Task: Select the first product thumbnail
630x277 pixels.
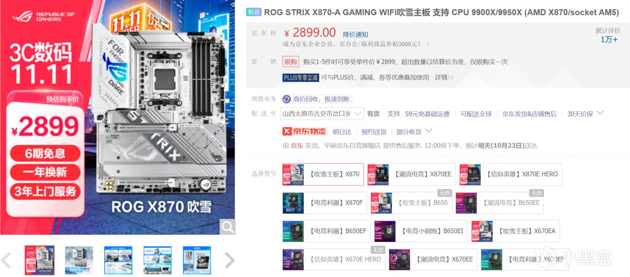Action: [40, 260]
